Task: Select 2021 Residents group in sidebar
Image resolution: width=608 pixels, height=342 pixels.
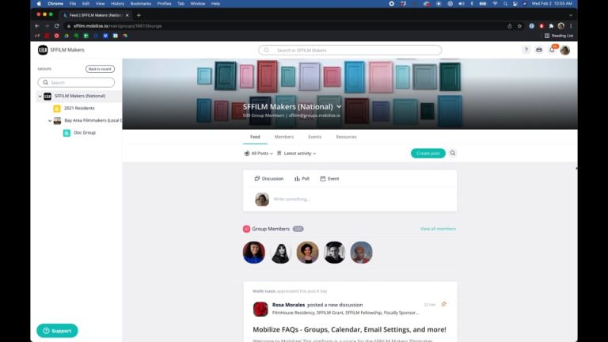Action: [x=79, y=108]
